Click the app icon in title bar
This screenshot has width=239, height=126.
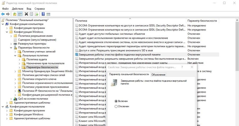click(x=3, y=3)
